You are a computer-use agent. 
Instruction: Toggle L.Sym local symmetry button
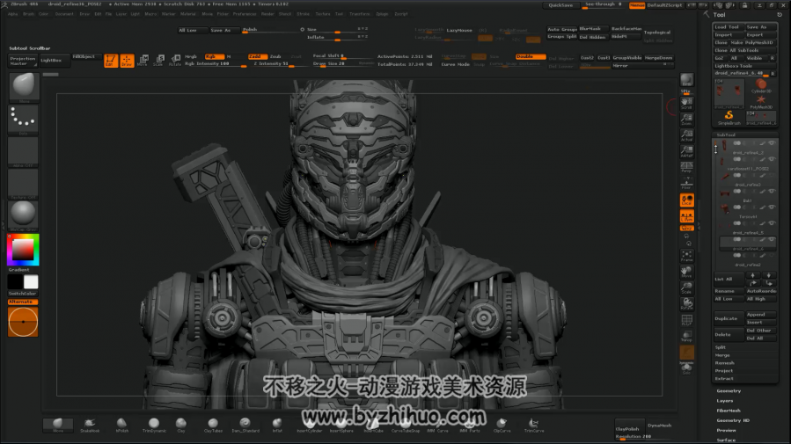(686, 216)
